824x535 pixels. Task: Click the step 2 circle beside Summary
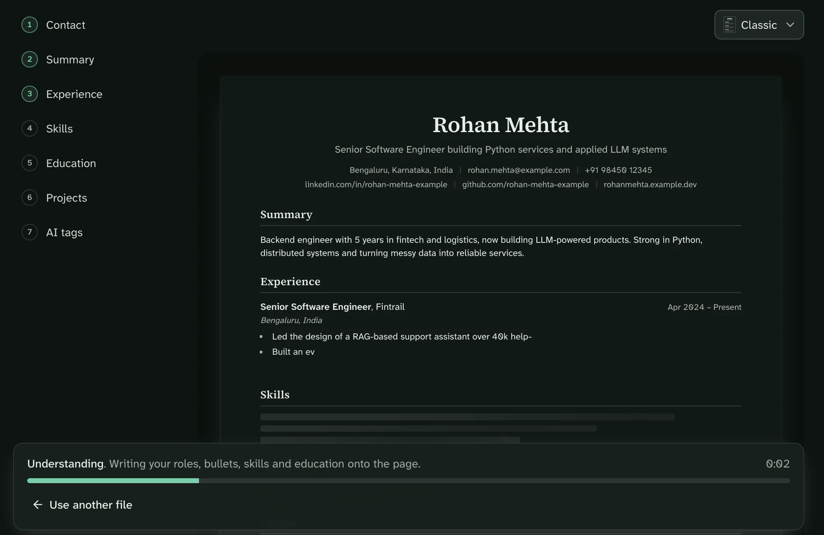point(30,59)
